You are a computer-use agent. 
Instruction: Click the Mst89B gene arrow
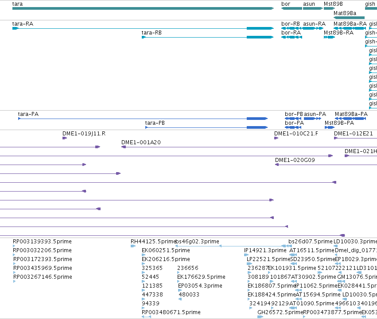330,8
